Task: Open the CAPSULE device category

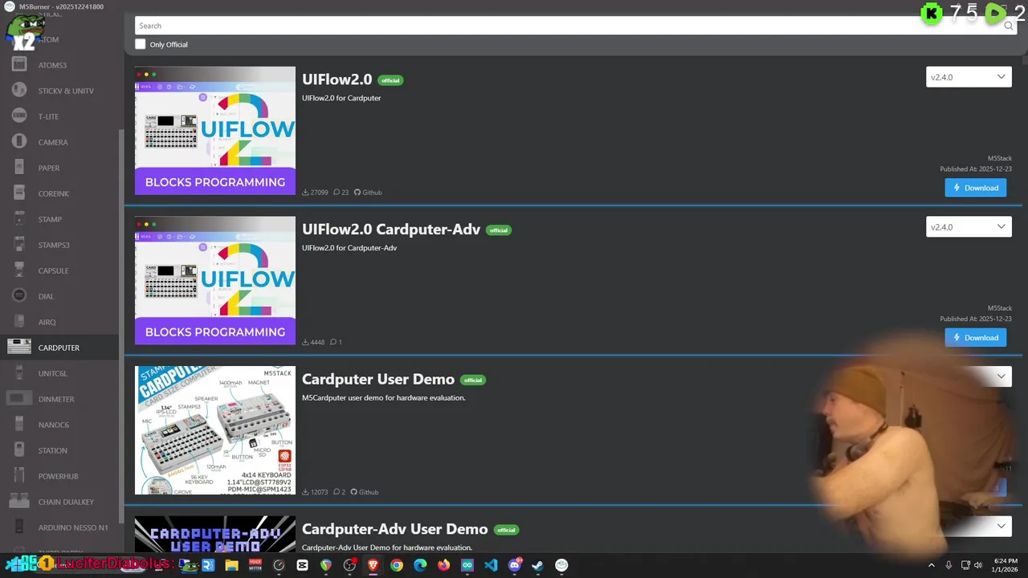Action: point(60,271)
